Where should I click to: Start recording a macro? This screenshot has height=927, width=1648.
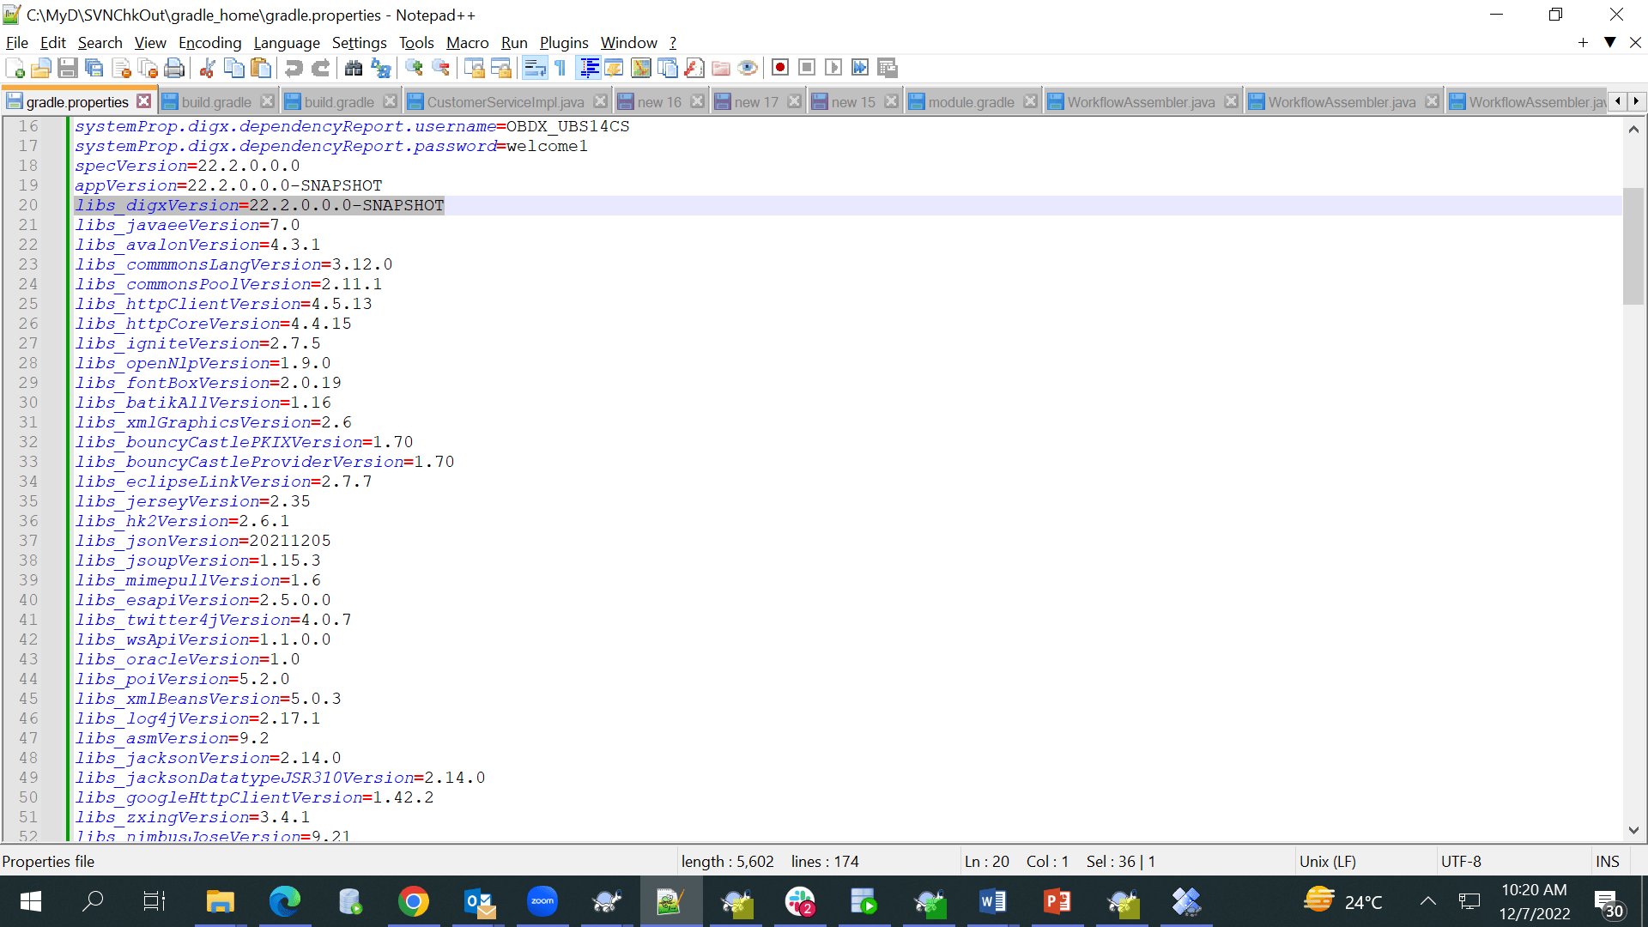[779, 68]
